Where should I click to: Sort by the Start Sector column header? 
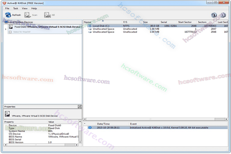[187, 22]
